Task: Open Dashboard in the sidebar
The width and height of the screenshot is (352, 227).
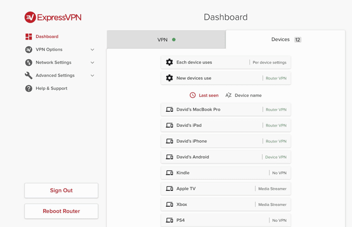Action: (x=47, y=37)
